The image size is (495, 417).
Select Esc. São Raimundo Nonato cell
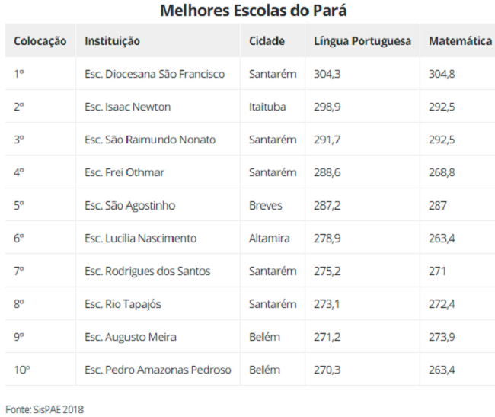click(158, 140)
